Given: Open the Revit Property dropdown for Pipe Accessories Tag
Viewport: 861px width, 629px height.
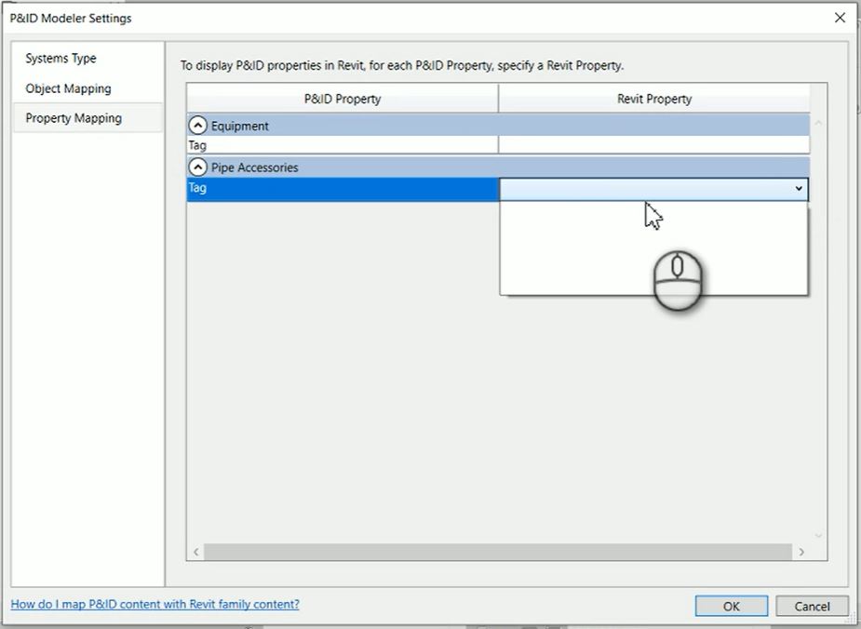Looking at the screenshot, I should tap(798, 188).
